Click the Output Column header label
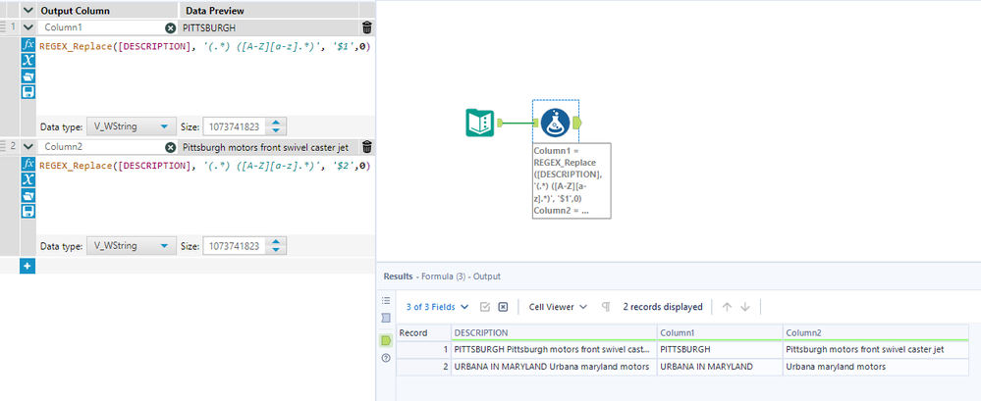 (75, 11)
